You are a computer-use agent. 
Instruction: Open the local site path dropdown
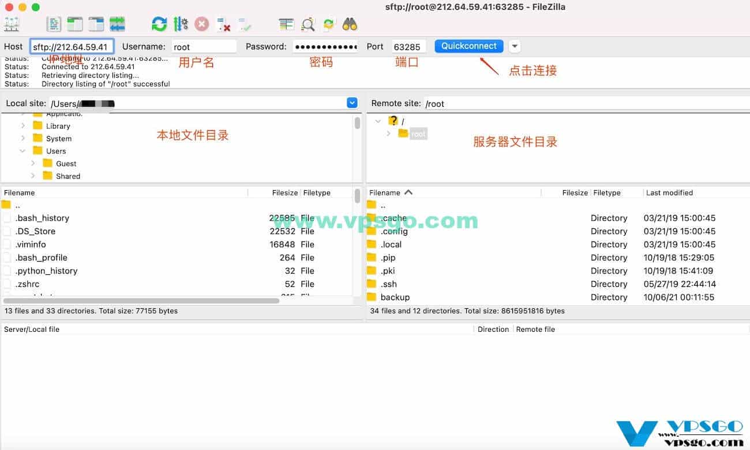(x=352, y=103)
